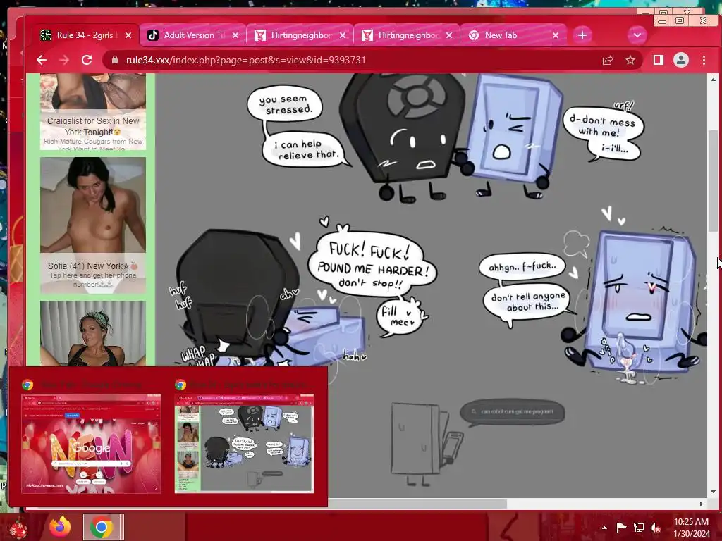Show hidden system tray icons
Image resolution: width=722 pixels, height=541 pixels.
(x=604, y=528)
